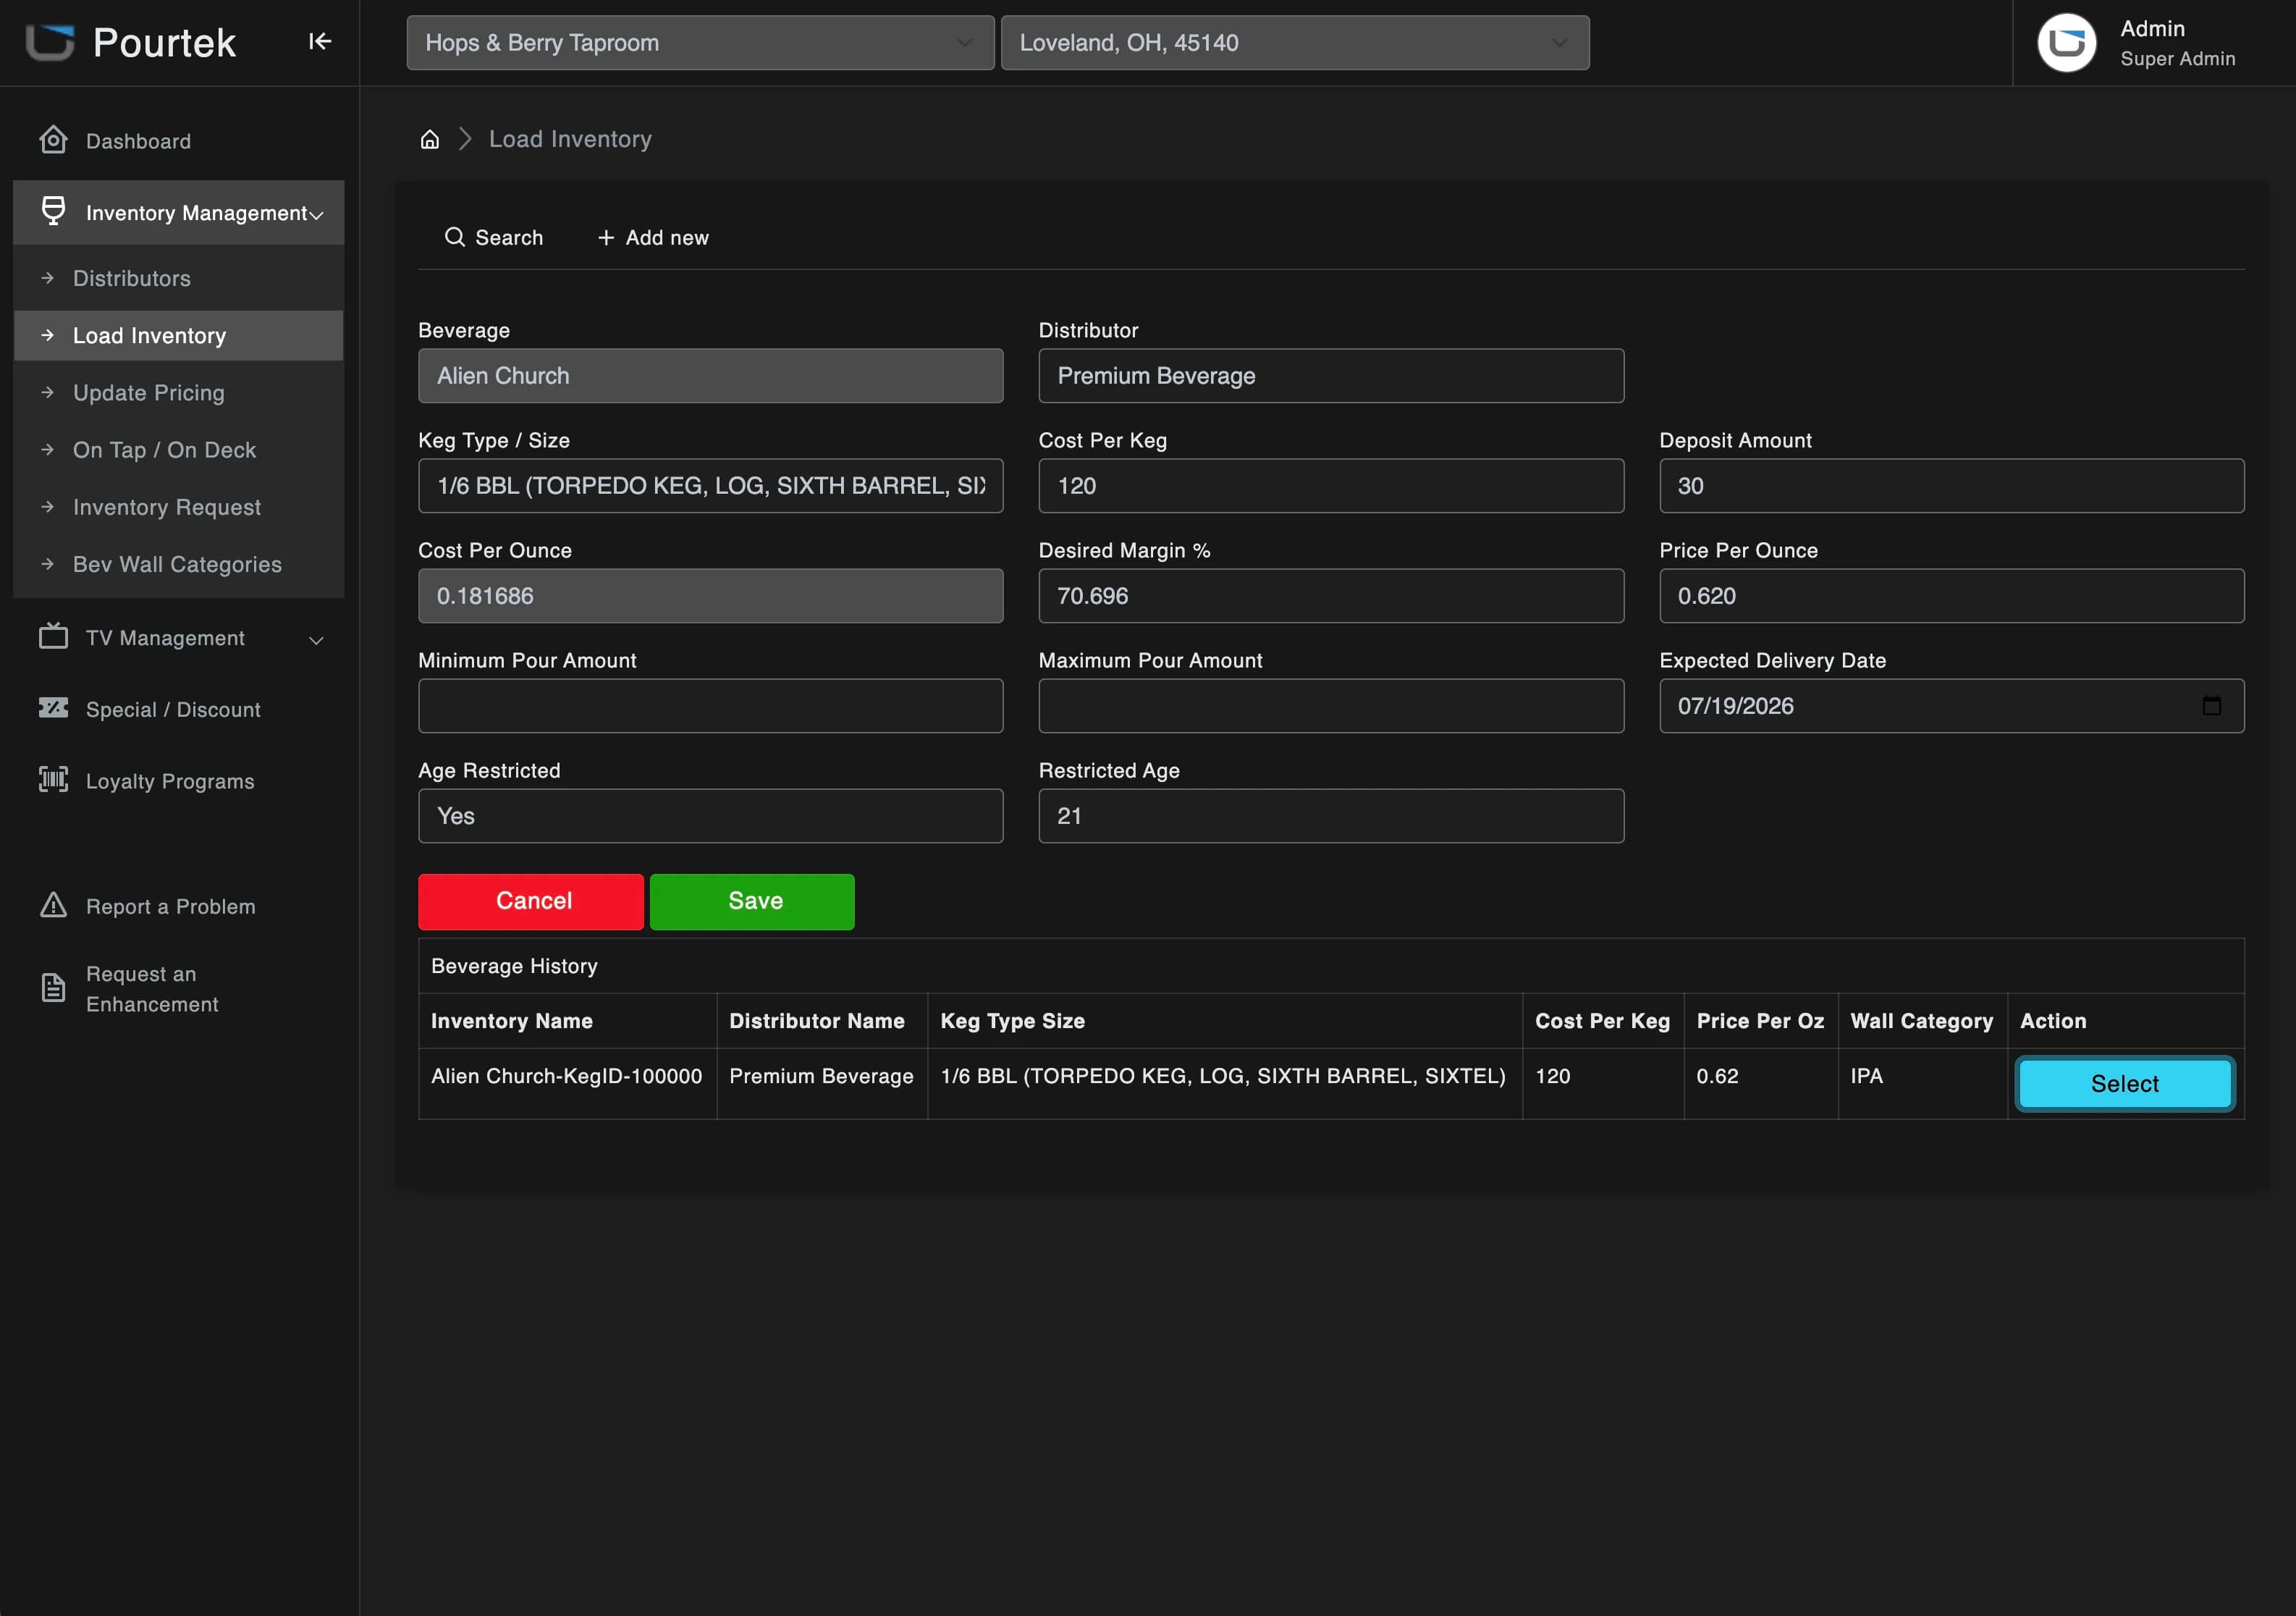Click the arrow icon beside Distributors
Image resolution: width=2296 pixels, height=1616 pixels.
(x=47, y=278)
